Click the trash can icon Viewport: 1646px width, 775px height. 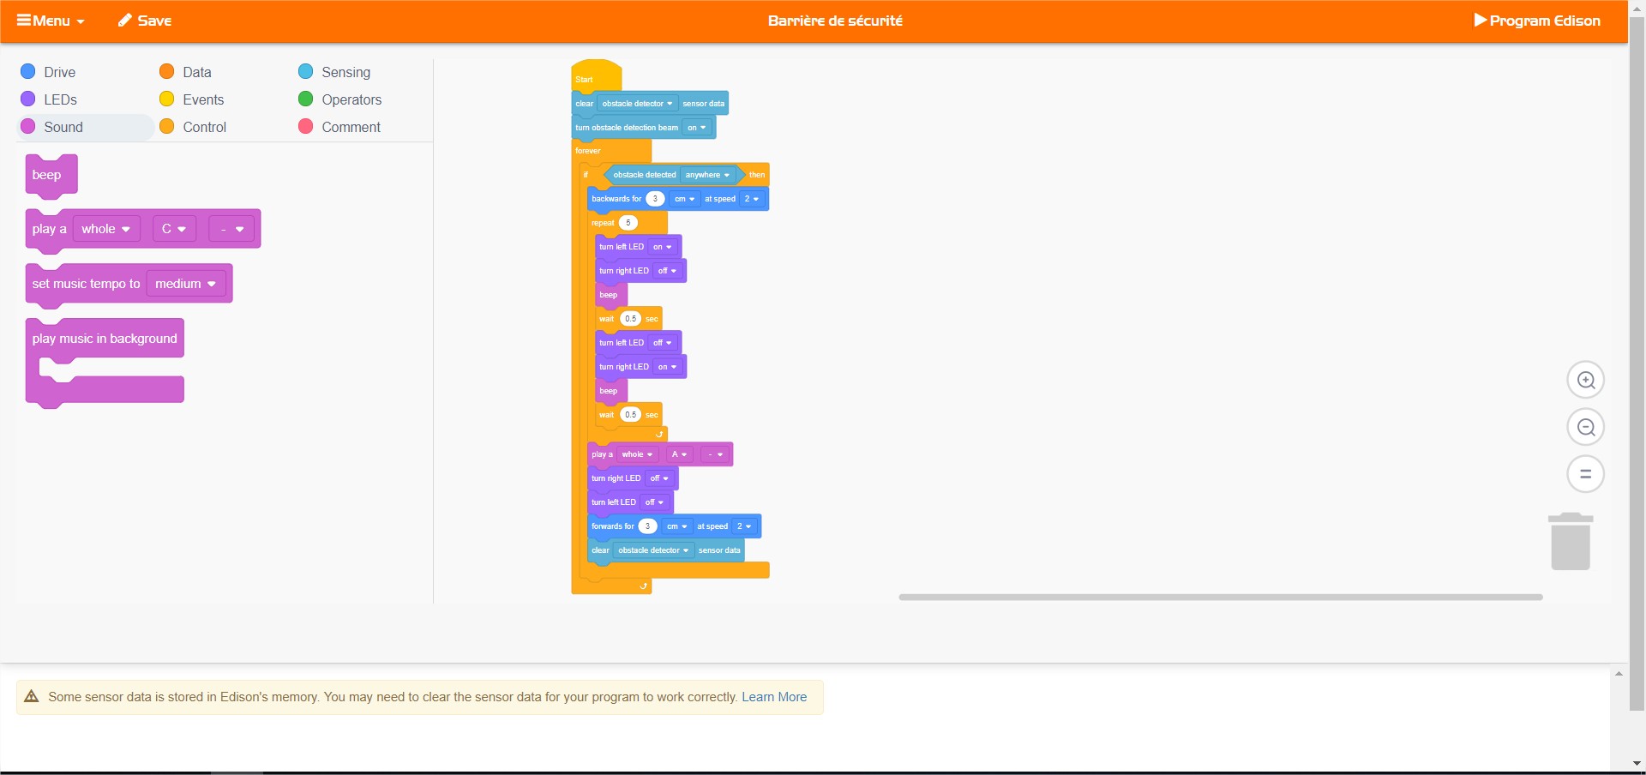click(1570, 542)
